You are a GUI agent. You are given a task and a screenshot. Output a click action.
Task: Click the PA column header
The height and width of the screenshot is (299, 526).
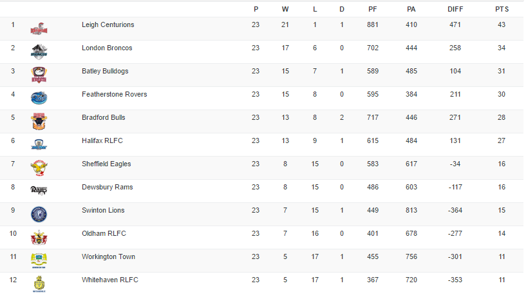tap(411, 9)
